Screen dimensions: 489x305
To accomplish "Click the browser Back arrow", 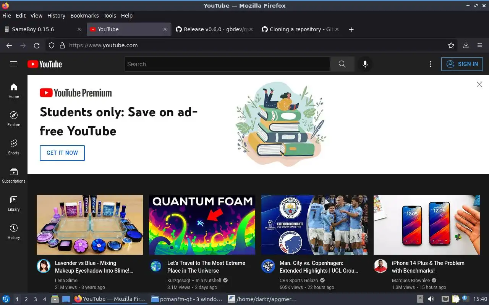I will [x=9, y=45].
